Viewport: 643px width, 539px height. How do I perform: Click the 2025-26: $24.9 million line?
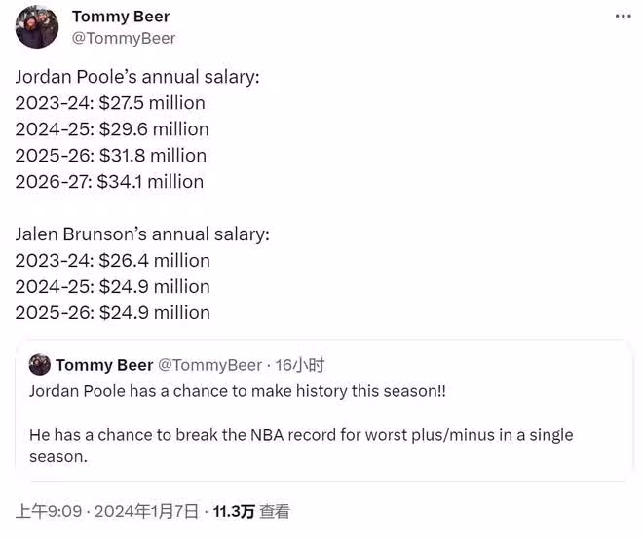(112, 313)
